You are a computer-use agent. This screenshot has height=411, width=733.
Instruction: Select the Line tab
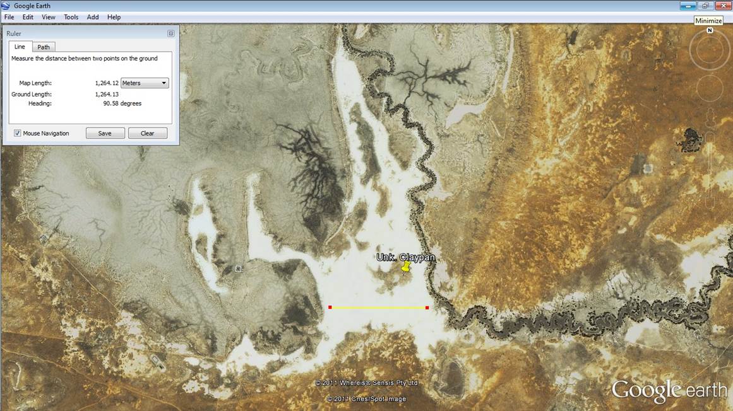pyautogui.click(x=20, y=46)
